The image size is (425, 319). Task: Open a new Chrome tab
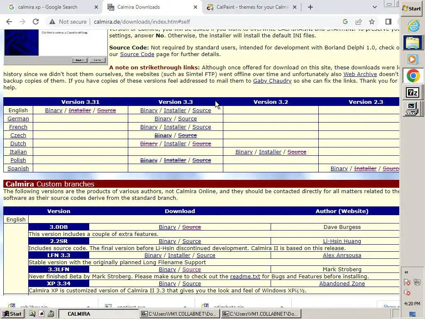(x=310, y=7)
